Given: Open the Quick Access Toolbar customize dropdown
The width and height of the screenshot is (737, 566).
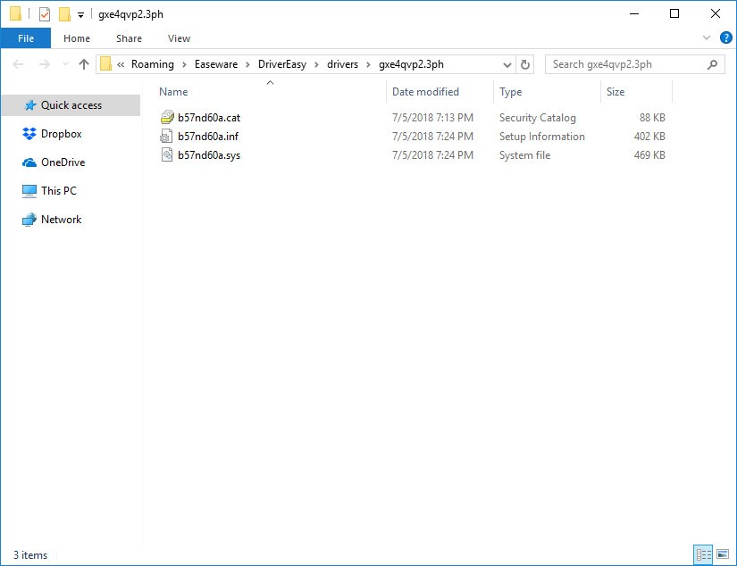Looking at the screenshot, I should click(x=81, y=14).
